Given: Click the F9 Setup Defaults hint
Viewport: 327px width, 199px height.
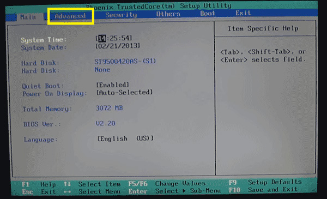Looking at the screenshot, I should click(x=265, y=182).
